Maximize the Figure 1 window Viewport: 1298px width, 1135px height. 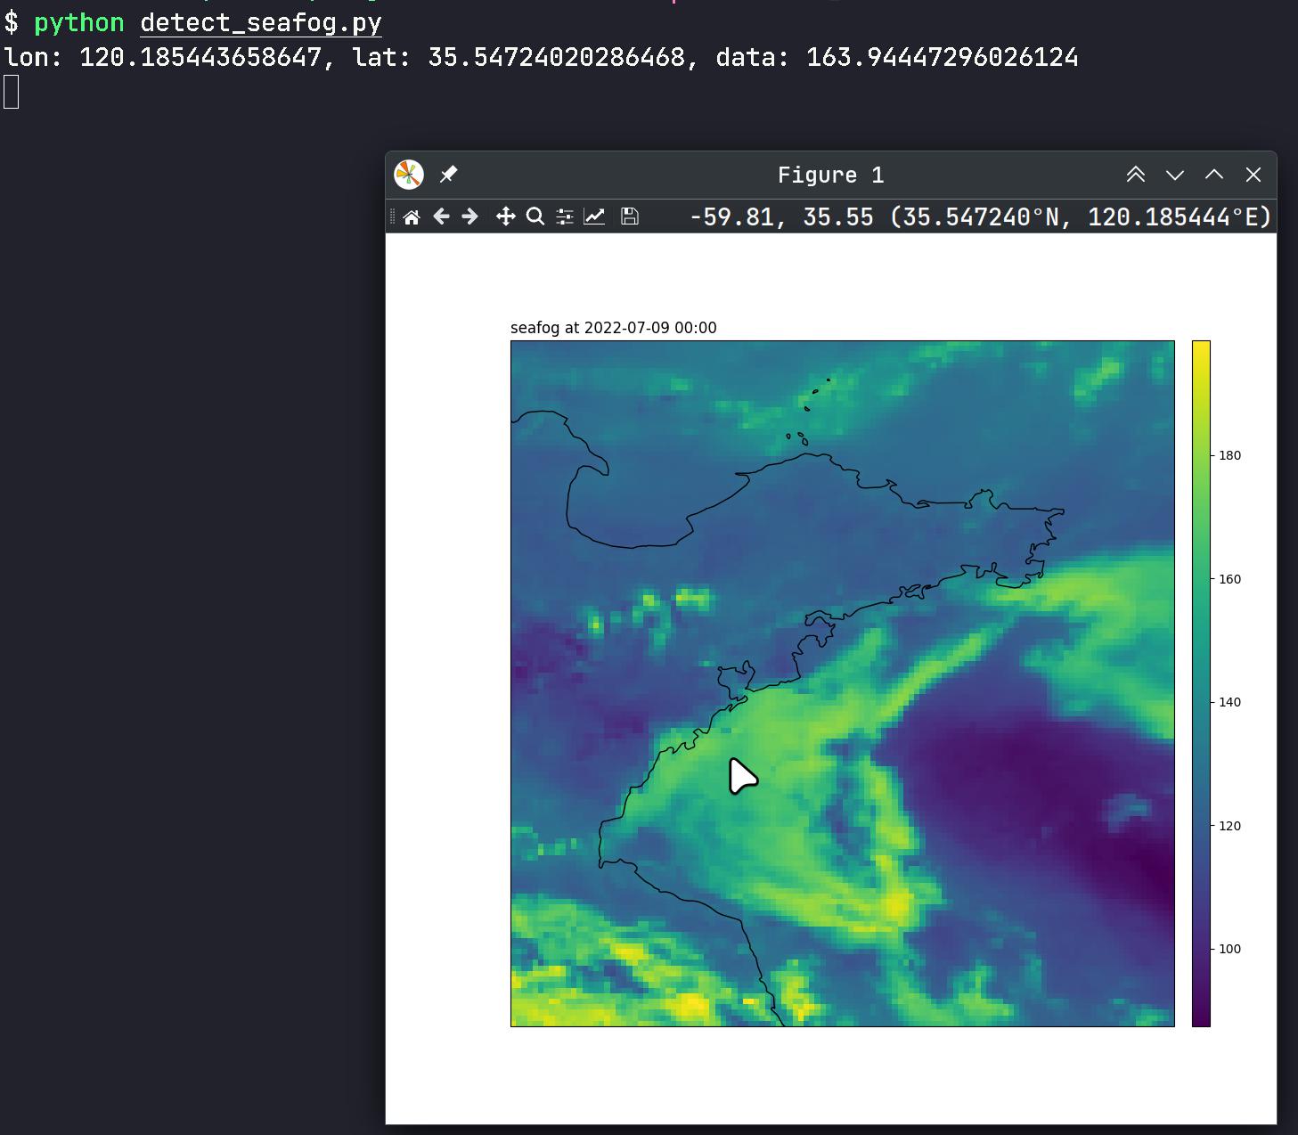pos(1213,175)
